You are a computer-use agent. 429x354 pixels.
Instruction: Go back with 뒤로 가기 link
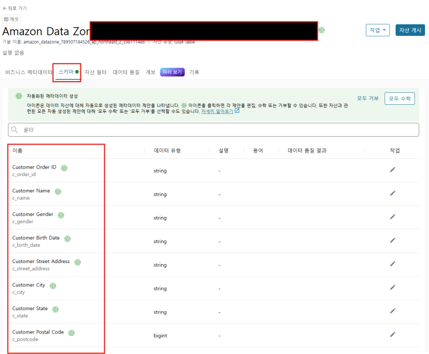(x=15, y=8)
